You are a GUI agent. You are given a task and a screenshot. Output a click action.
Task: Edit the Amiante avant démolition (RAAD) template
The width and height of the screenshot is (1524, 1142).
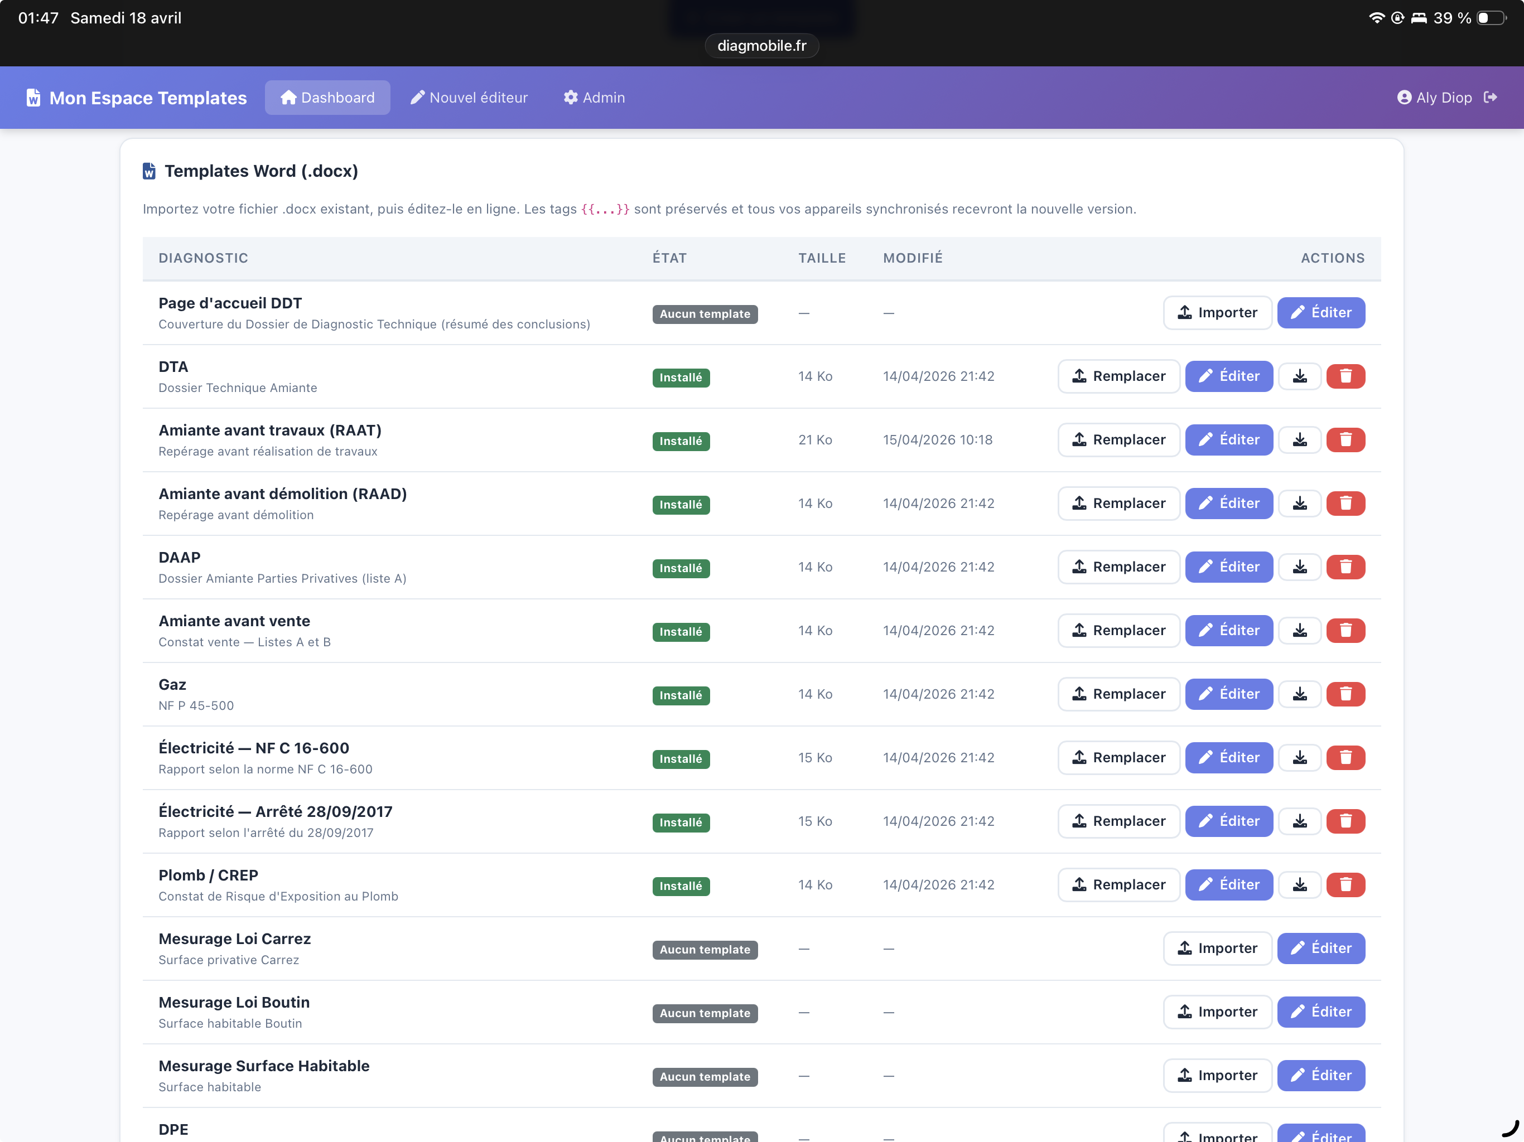click(x=1228, y=504)
